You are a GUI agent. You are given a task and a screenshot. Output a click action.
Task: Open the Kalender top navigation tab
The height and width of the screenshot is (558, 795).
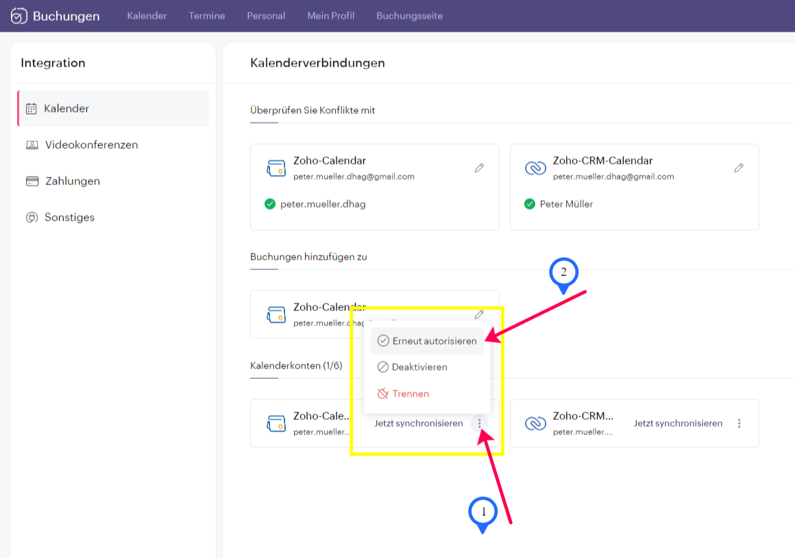pos(147,16)
